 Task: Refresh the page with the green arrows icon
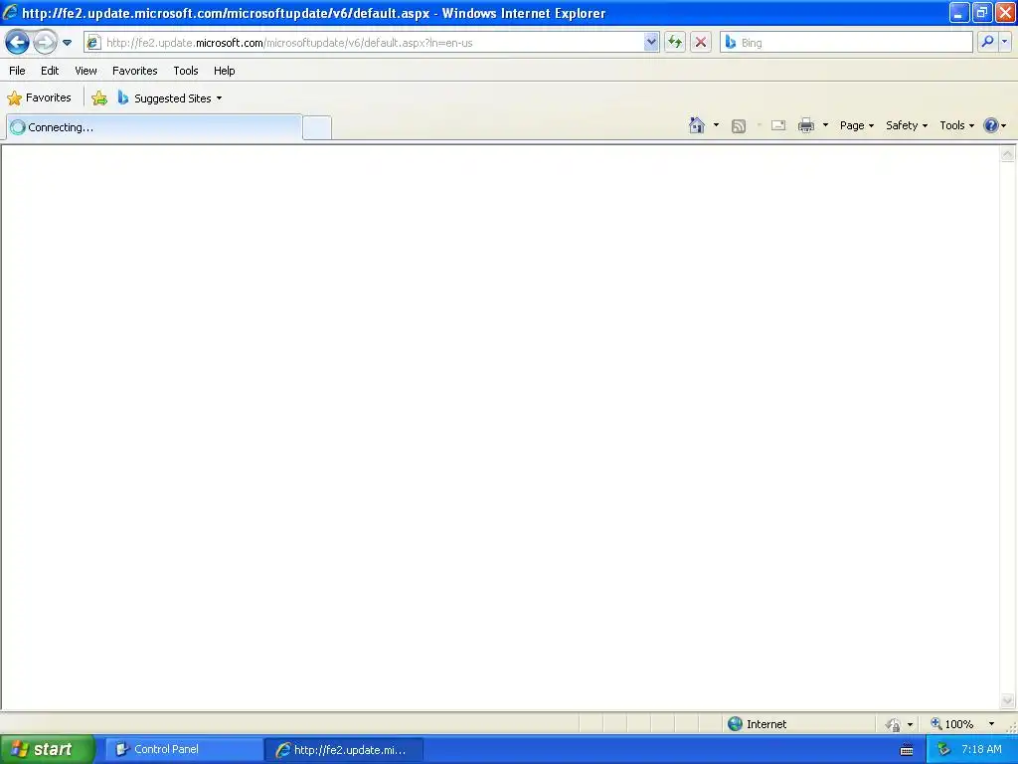click(675, 43)
